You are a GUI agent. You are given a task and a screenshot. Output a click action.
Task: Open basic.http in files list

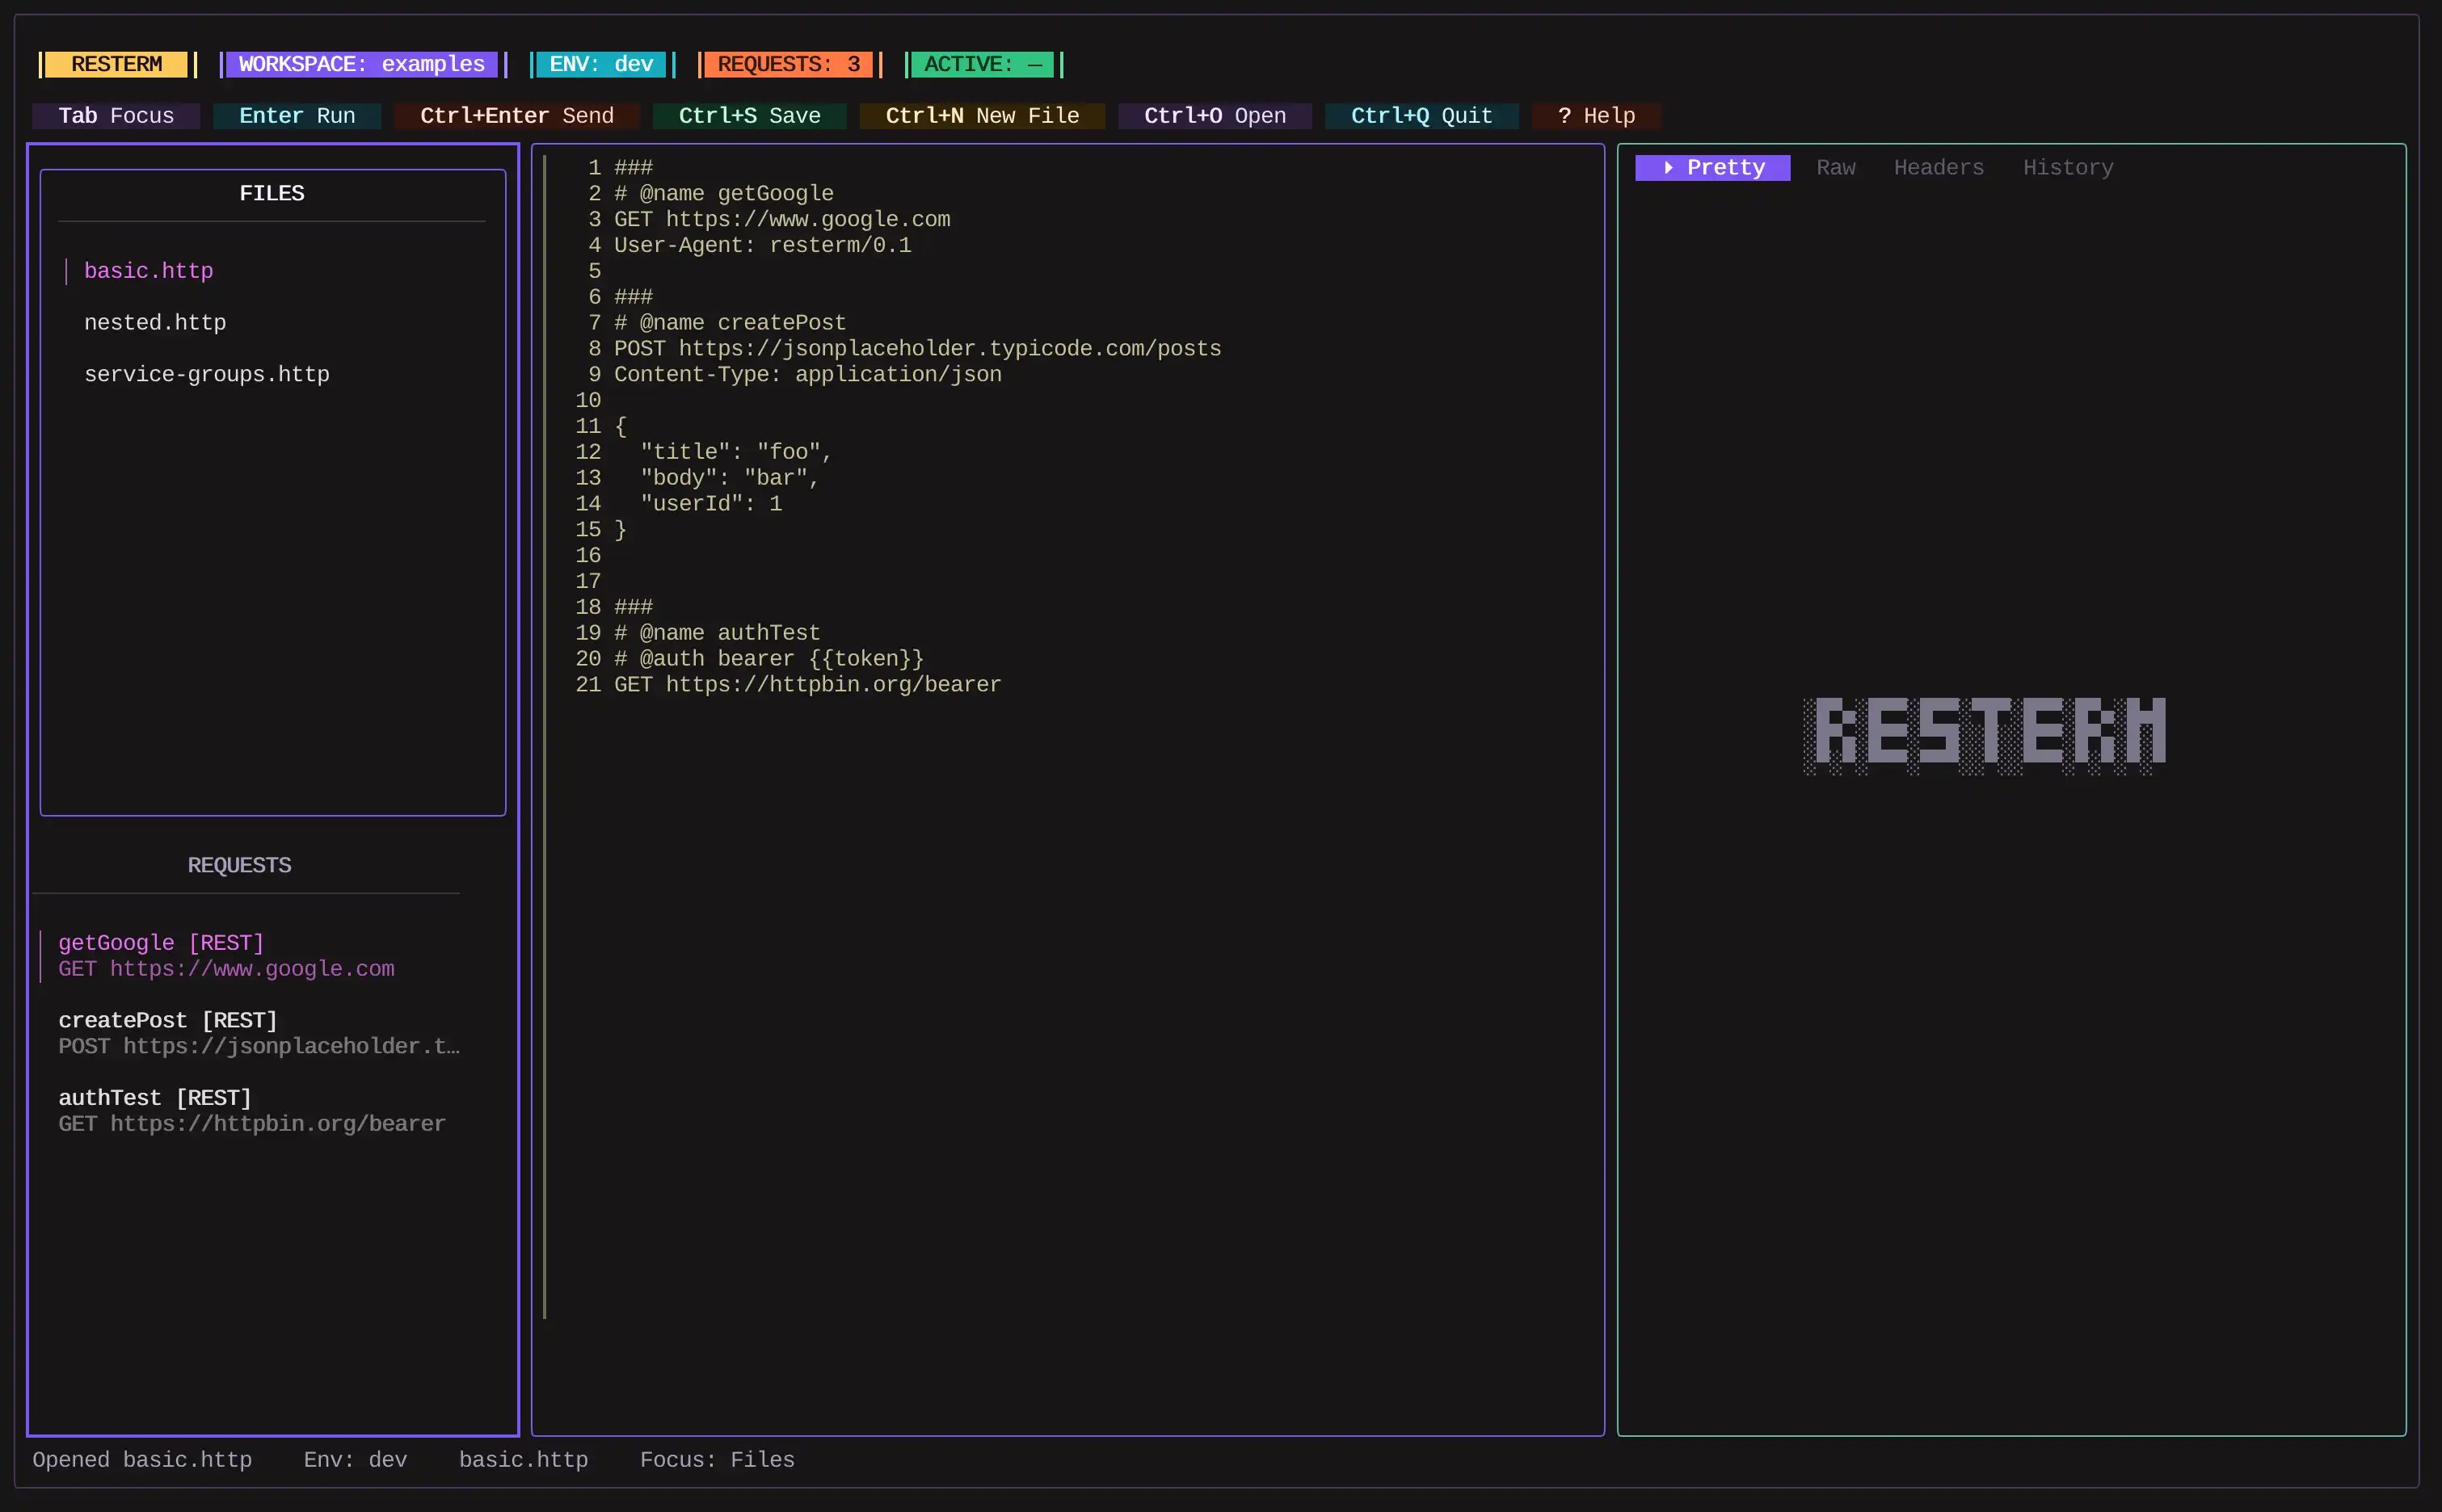[x=148, y=271]
